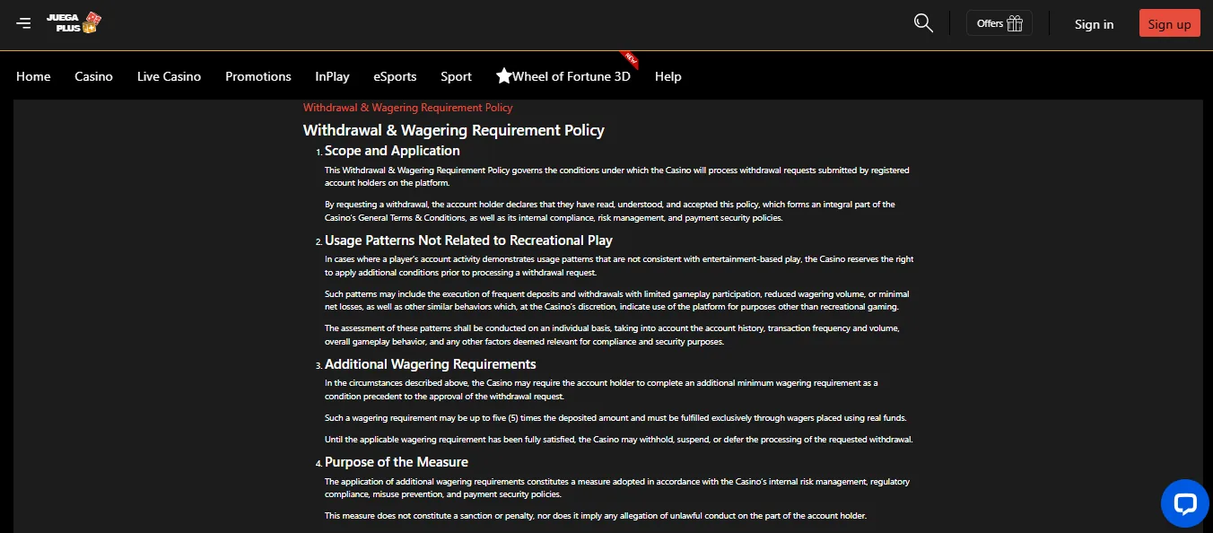The image size is (1213, 533).
Task: Open the Promotions menu item
Action: tap(258, 76)
